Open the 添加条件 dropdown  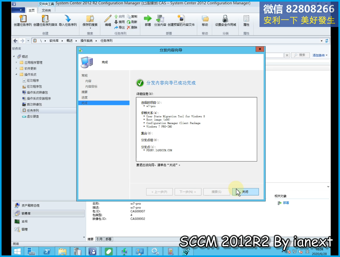(x=320, y=55)
